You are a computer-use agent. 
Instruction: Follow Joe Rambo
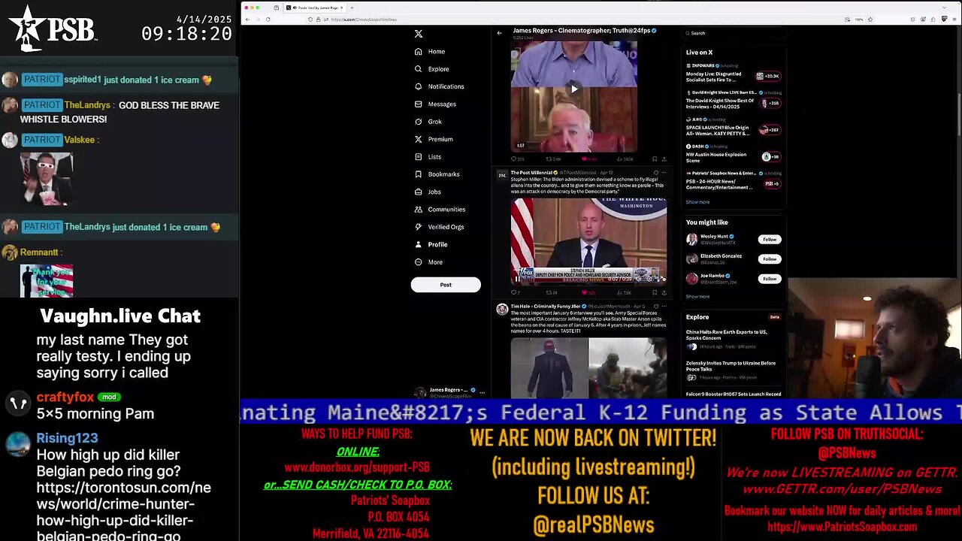tap(770, 279)
